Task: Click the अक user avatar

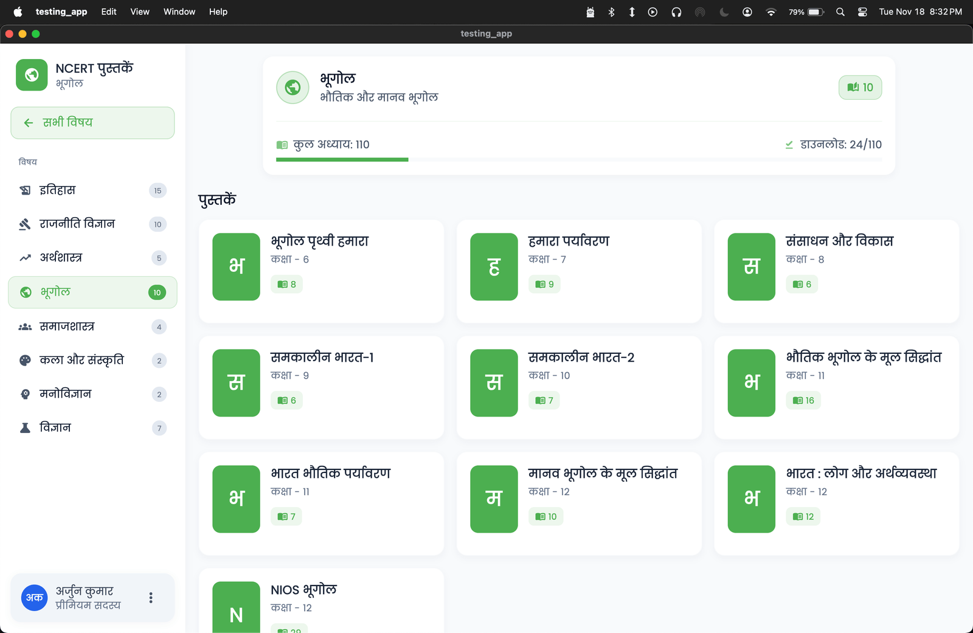Action: [35, 598]
